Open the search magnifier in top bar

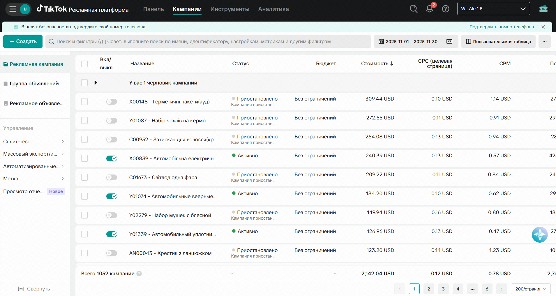pyautogui.click(x=414, y=9)
